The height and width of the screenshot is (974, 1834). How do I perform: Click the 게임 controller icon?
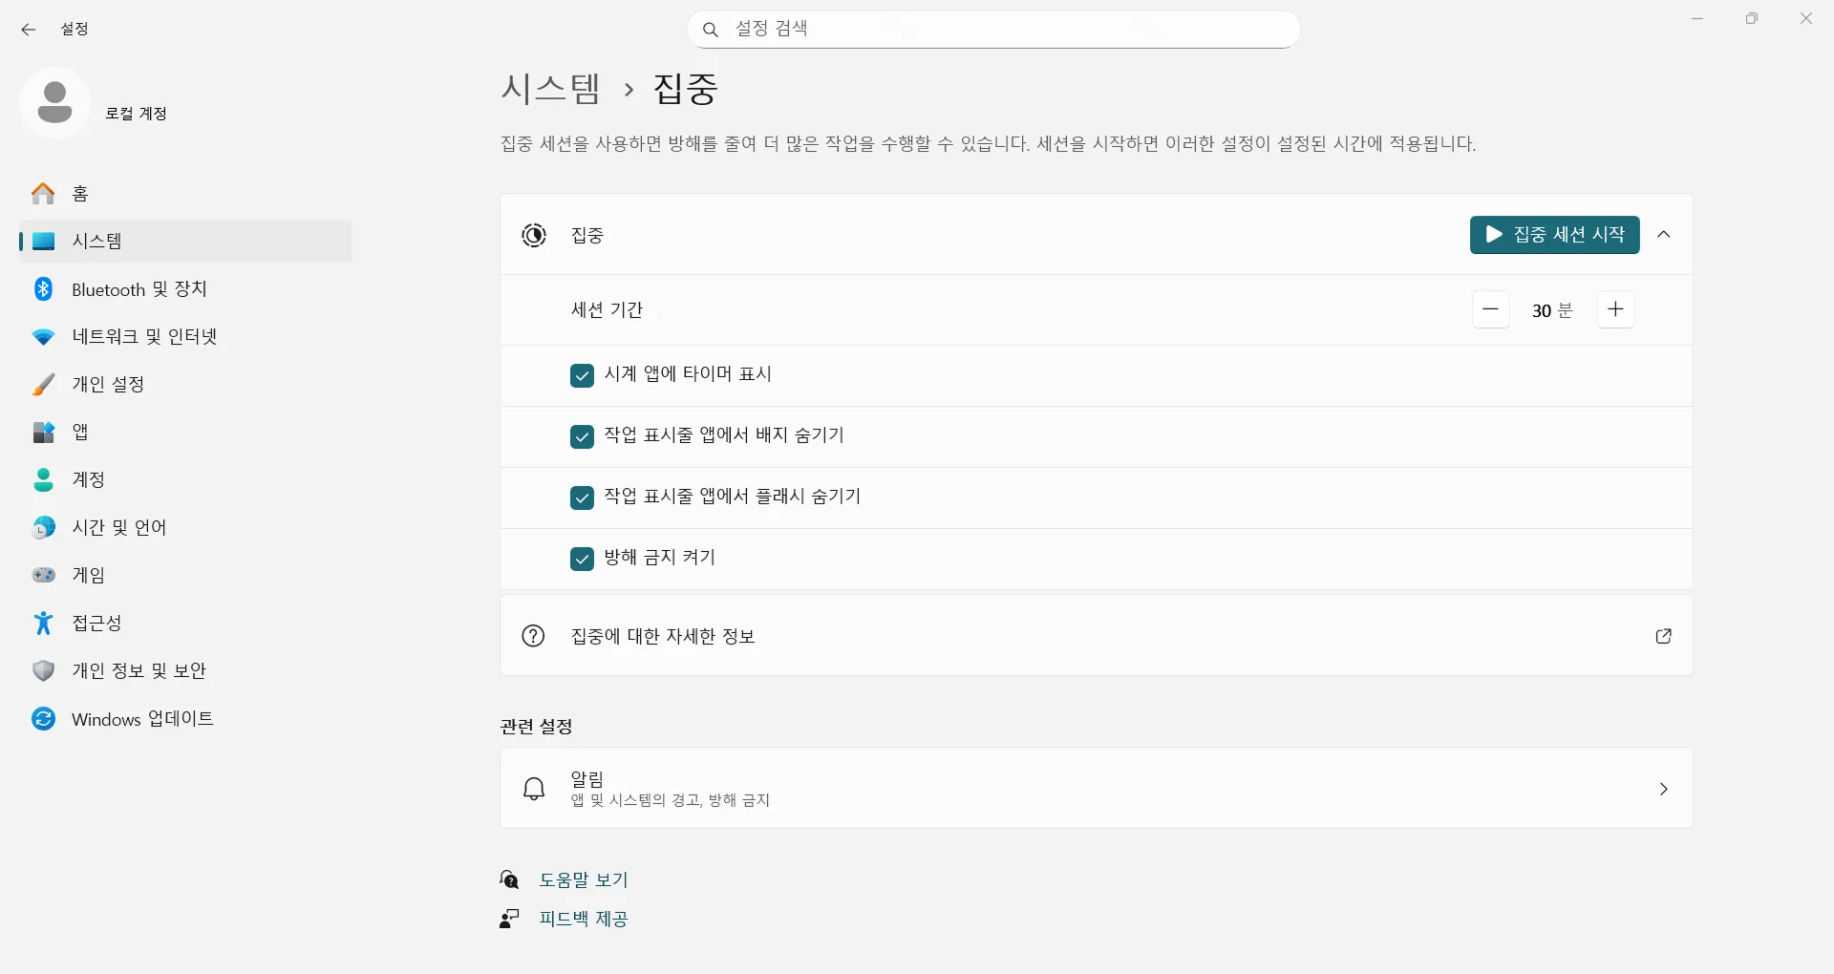click(44, 575)
